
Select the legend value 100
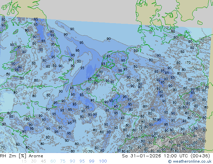103,161
